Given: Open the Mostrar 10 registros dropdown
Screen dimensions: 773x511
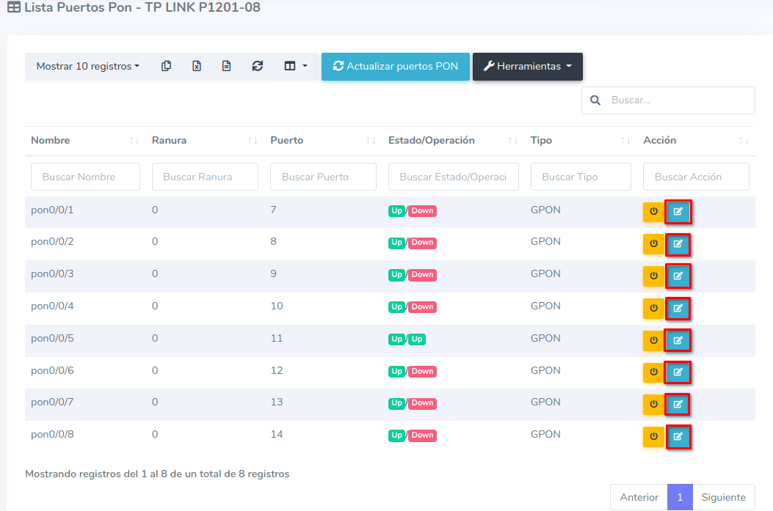Looking at the screenshot, I should coord(87,66).
